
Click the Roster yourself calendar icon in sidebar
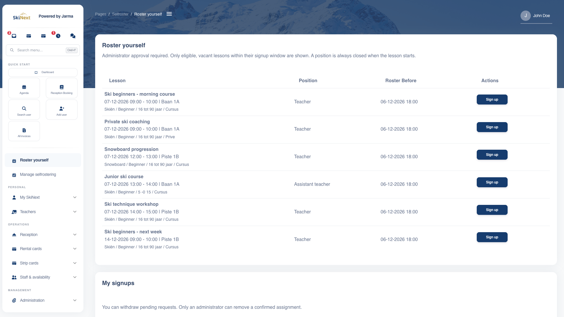(14, 161)
